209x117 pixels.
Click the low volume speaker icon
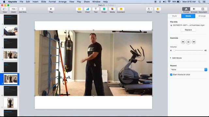click(171, 50)
